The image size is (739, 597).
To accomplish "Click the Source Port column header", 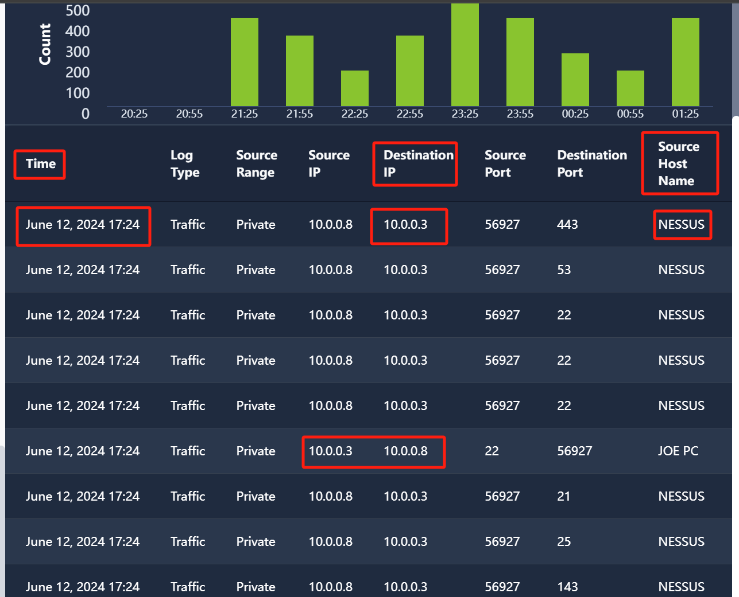I will coord(505,164).
